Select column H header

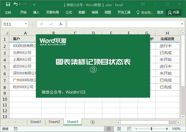point(167,33)
